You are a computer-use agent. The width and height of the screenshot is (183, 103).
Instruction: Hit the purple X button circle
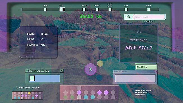[x=91, y=69]
